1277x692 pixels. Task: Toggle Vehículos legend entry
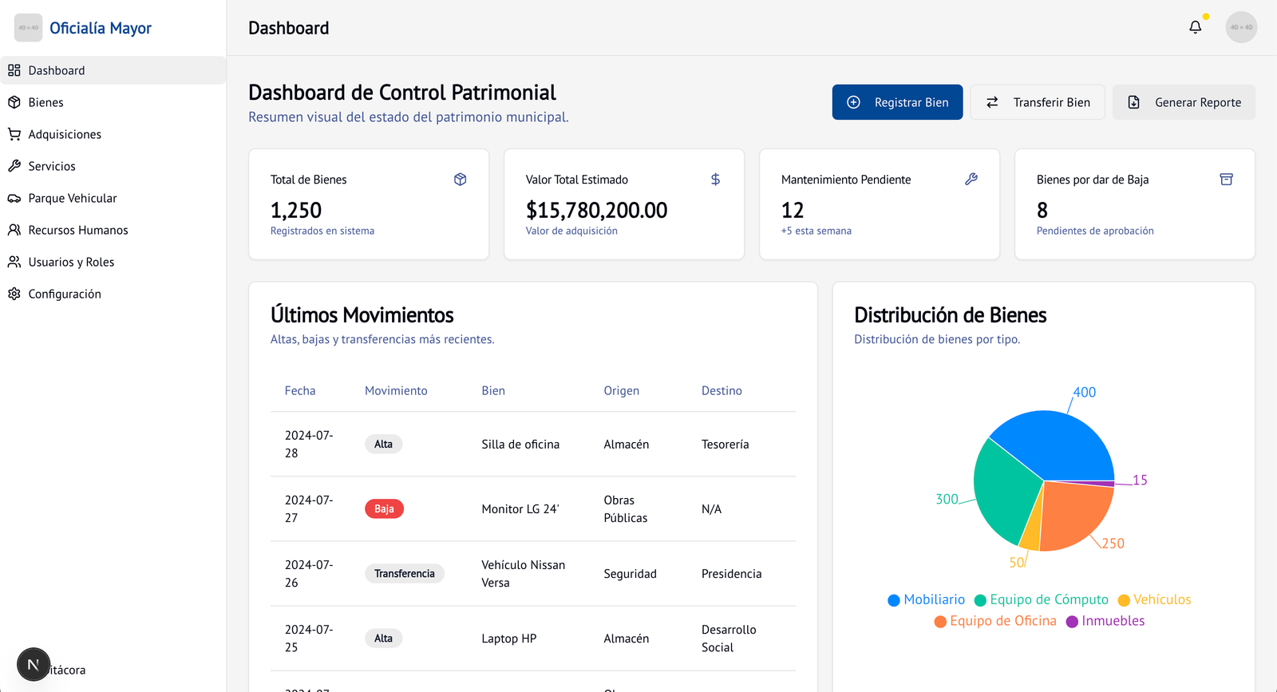[1154, 599]
